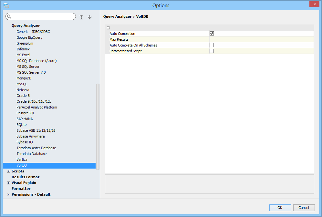322x217 pixels.
Task: Collapse the property grid group
Action: click(108, 28)
